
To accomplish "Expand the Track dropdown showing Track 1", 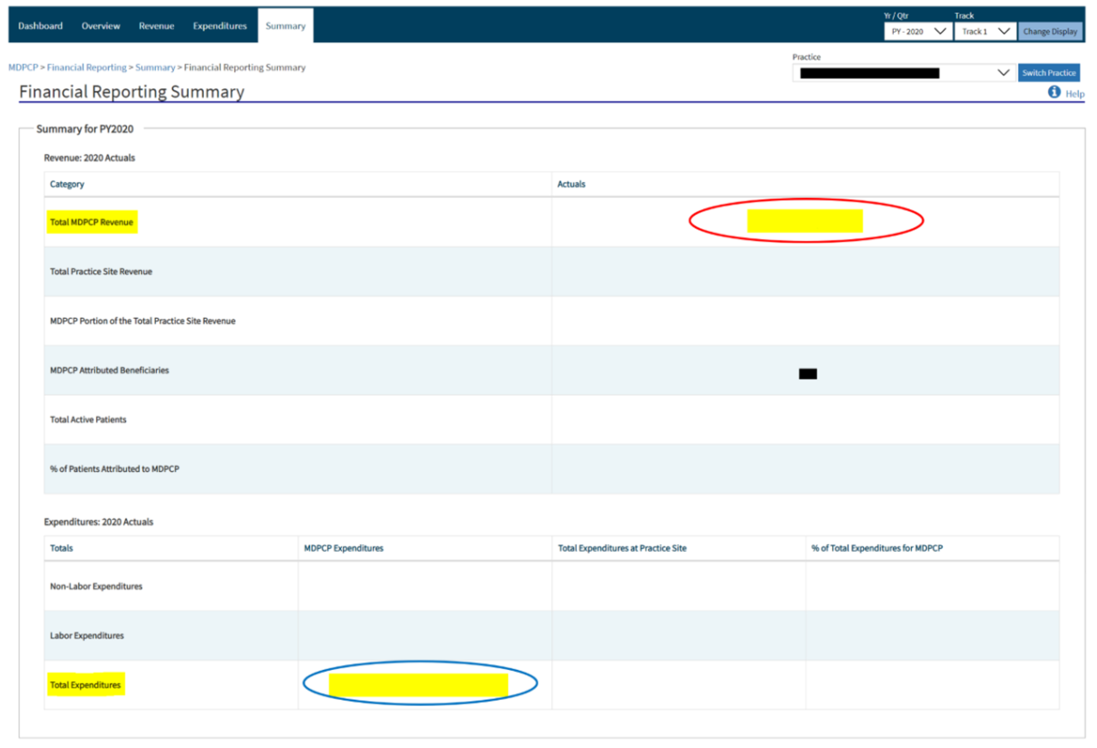I will tap(985, 32).
